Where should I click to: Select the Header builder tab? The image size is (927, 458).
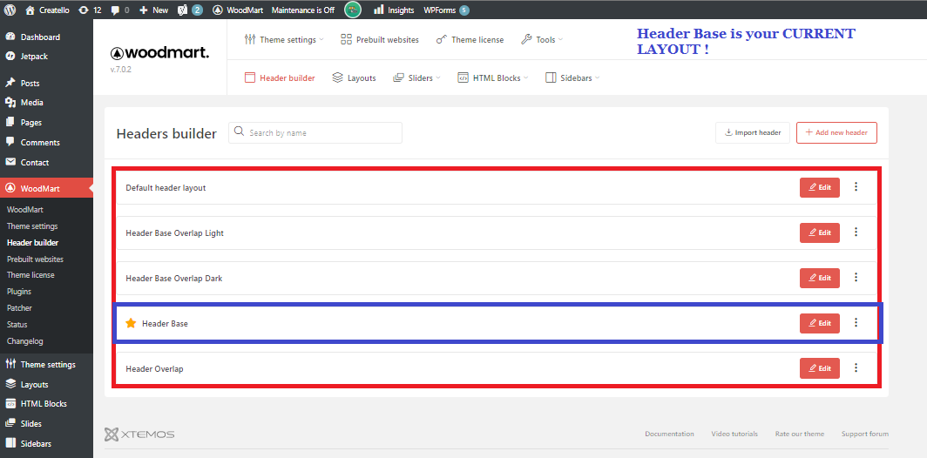pyautogui.click(x=280, y=78)
